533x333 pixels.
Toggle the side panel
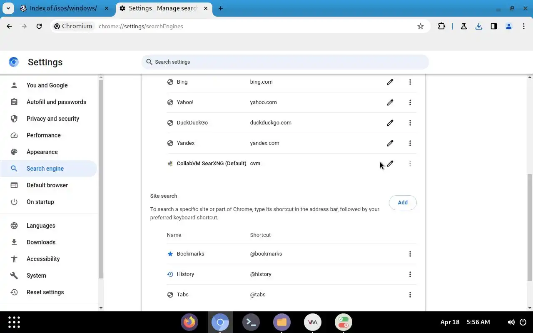(x=494, y=26)
